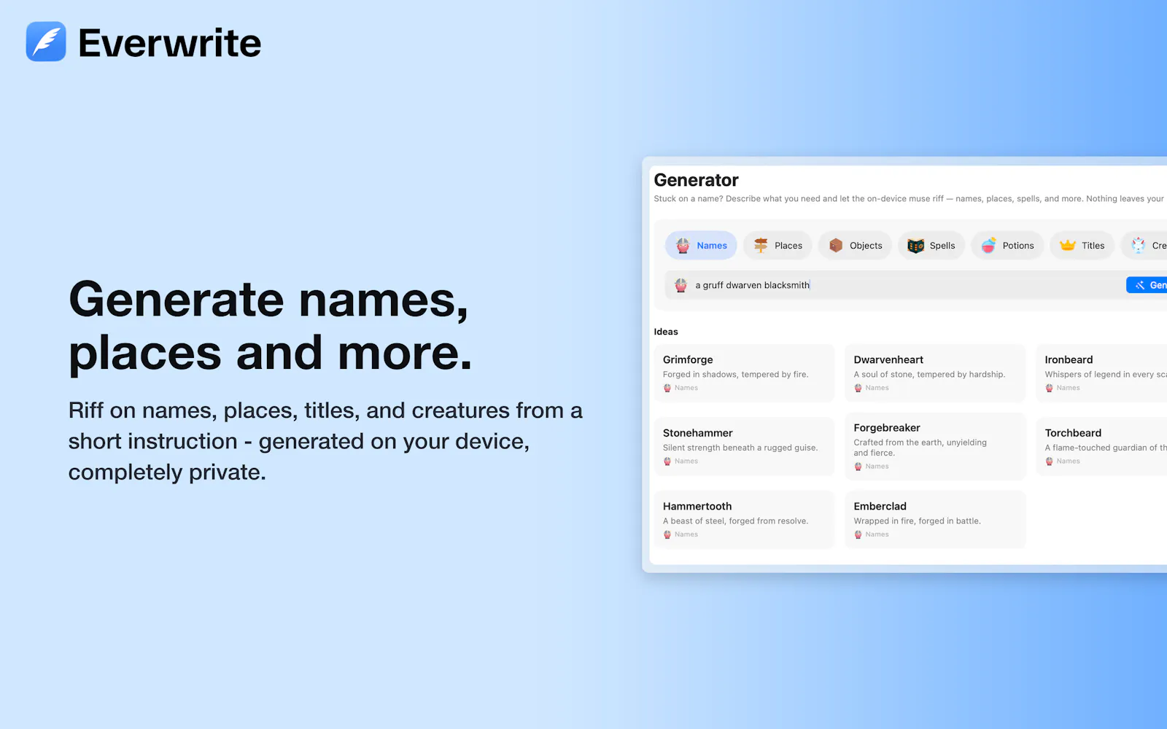The width and height of the screenshot is (1167, 729).
Task: Click the Everwrite feather app icon
Action: point(46,42)
